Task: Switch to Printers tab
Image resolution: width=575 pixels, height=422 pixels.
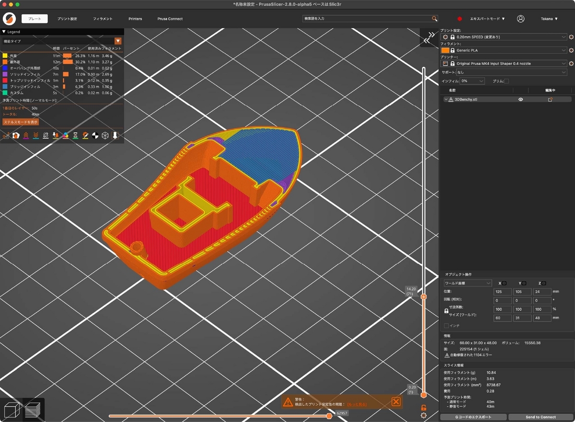Action: click(135, 19)
